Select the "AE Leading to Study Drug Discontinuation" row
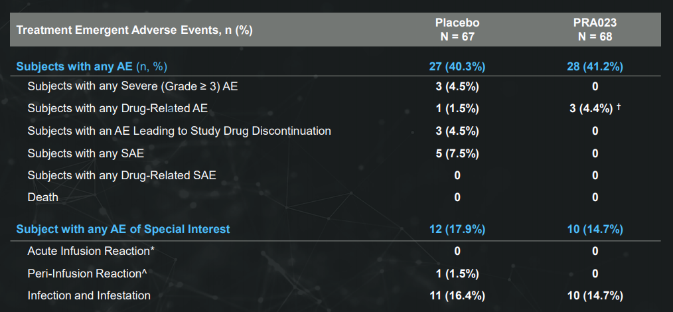673x312 pixels. coord(179,131)
